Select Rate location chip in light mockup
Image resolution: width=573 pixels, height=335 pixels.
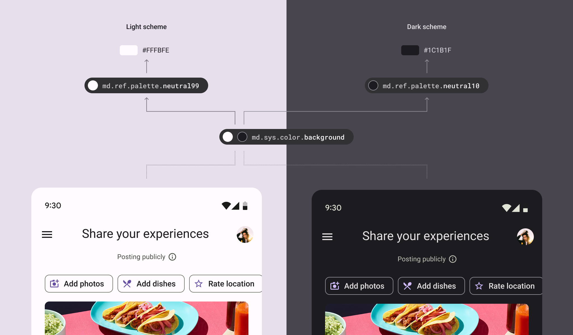click(x=226, y=284)
